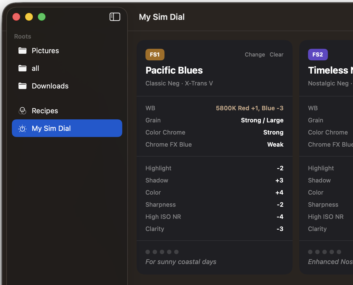Open the Recipes section in sidebar

pos(45,111)
